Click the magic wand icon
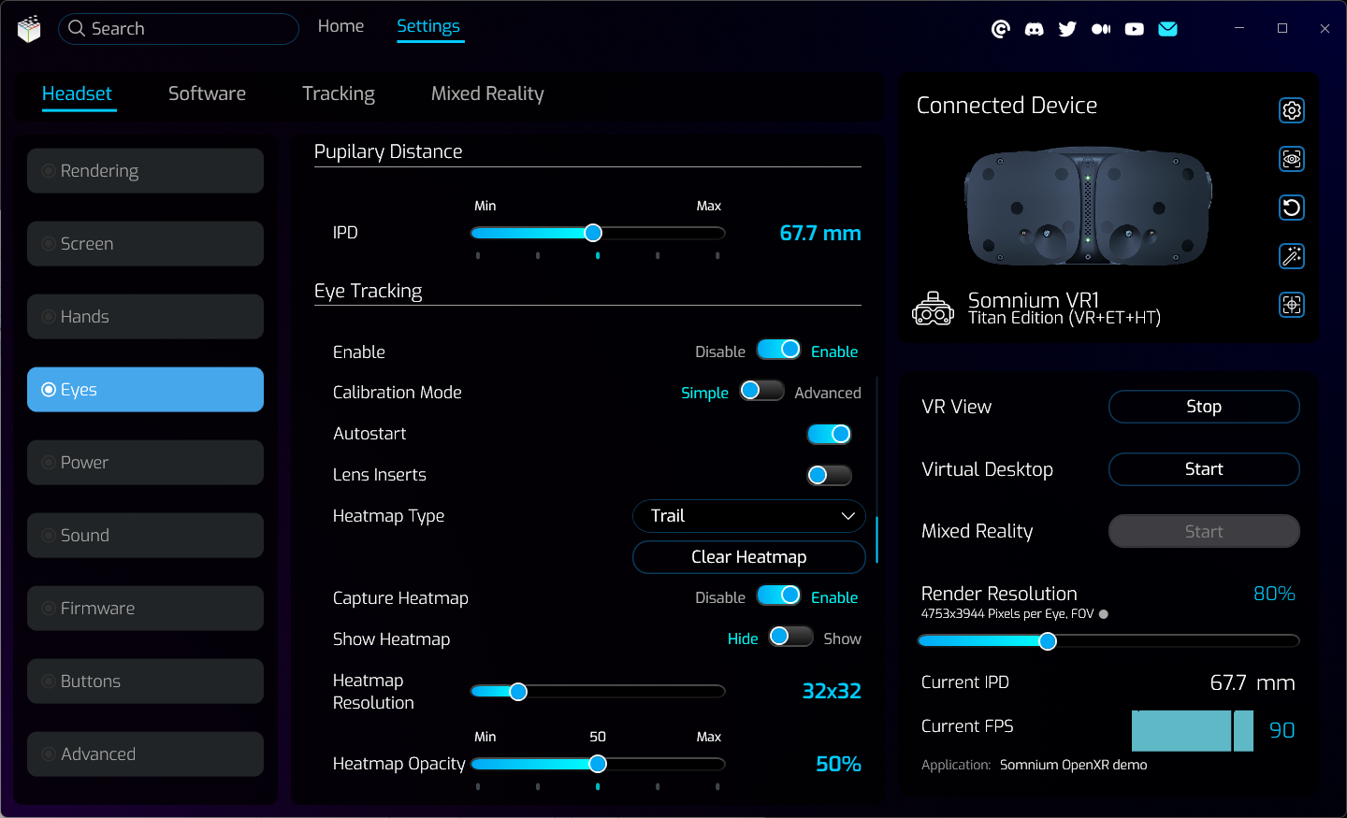This screenshot has width=1347, height=818. [1291, 256]
